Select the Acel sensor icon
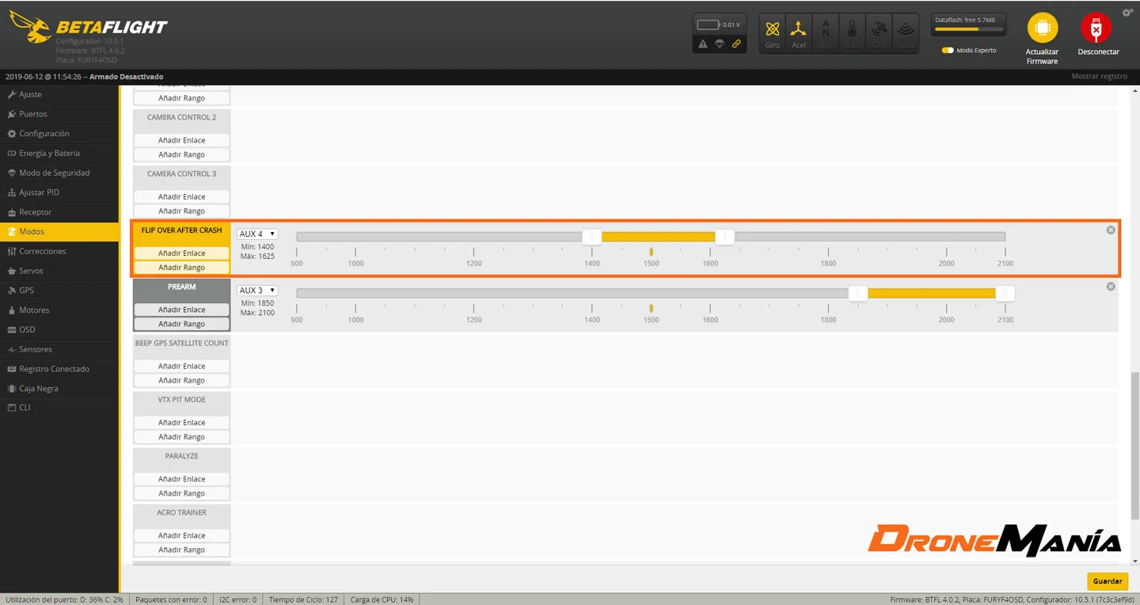1140x605 pixels. (799, 32)
